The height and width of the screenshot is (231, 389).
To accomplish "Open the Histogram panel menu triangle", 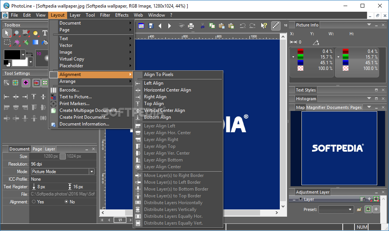I will 369,98.
